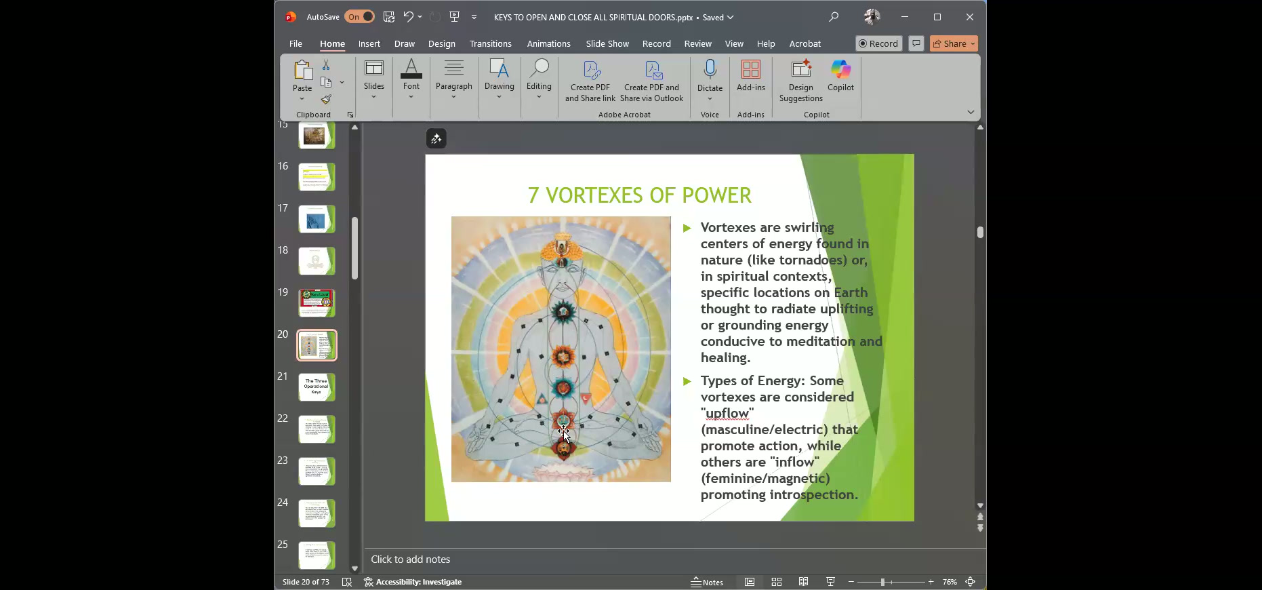Click the Format Painter brush icon

[x=326, y=100]
